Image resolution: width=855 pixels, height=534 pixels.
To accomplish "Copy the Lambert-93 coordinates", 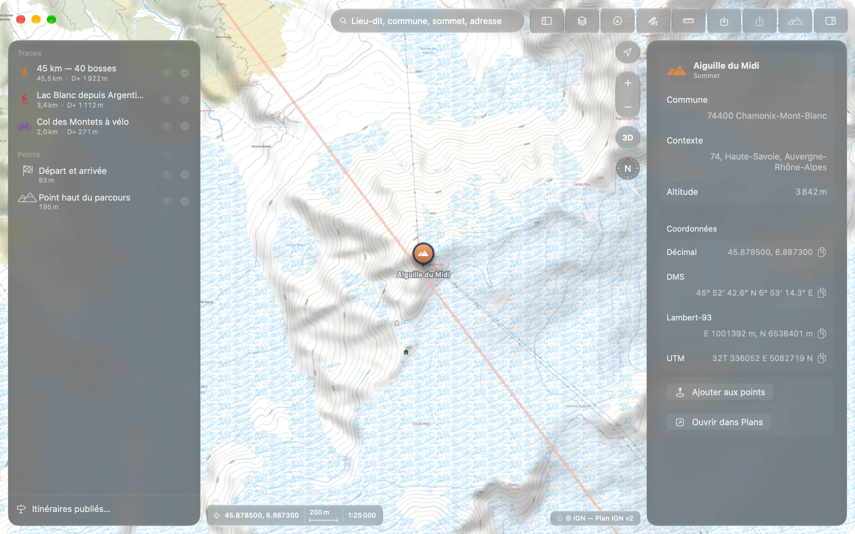I will pos(822,333).
